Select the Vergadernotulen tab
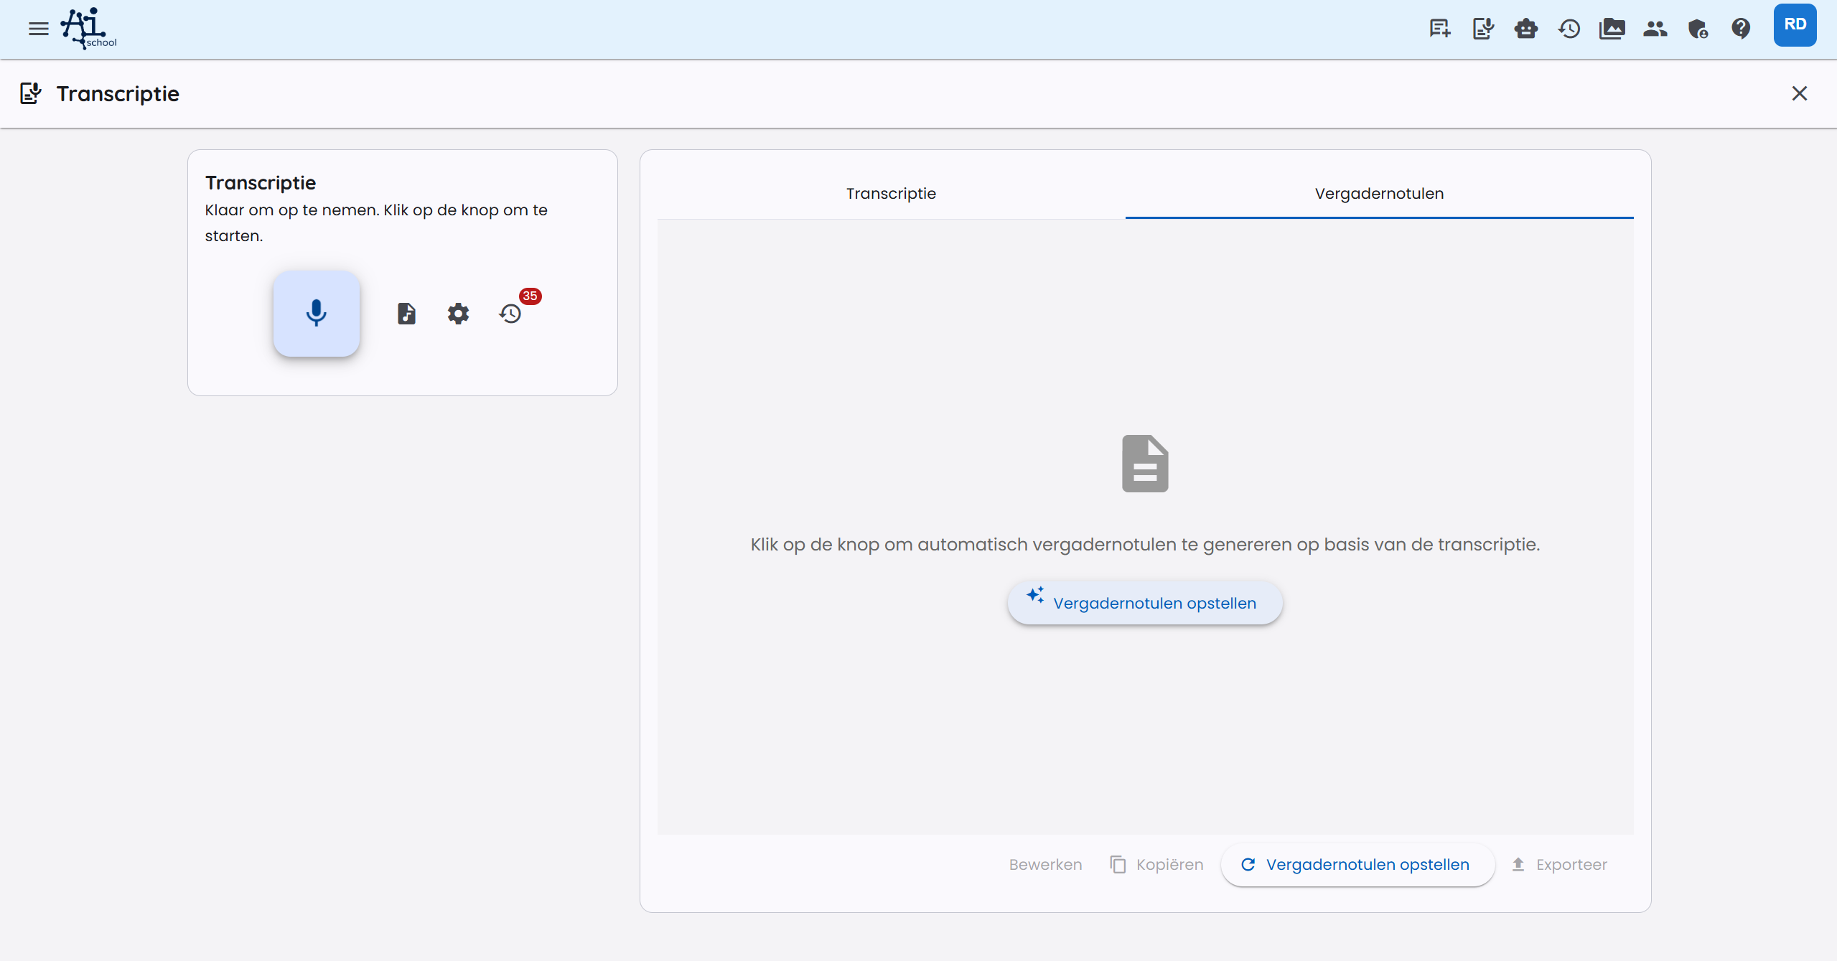1837x961 pixels. [1379, 194]
